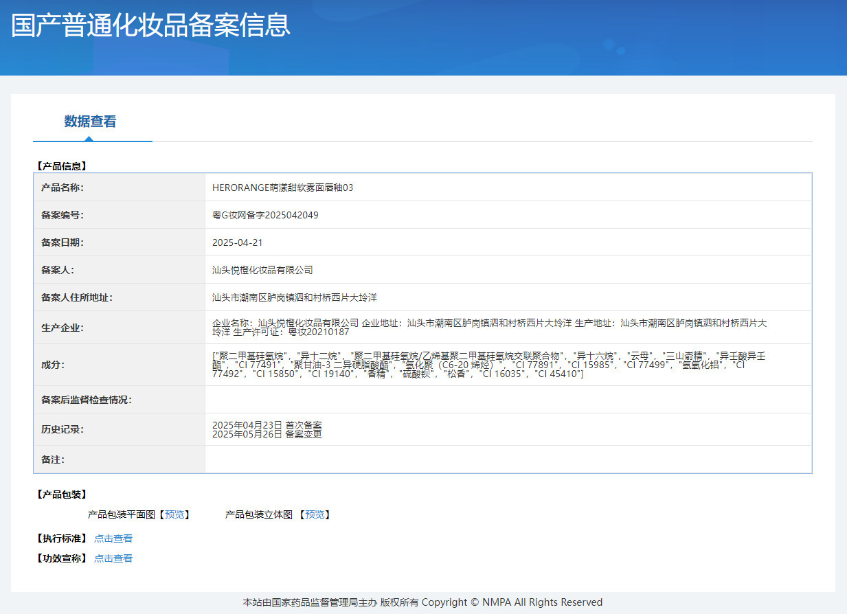The image size is (847, 614).
Task: Click the 生产企业 label cell
Action: [120, 328]
